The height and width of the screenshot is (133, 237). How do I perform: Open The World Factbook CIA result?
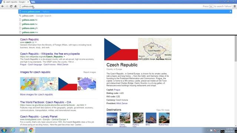click(x=46, y=102)
